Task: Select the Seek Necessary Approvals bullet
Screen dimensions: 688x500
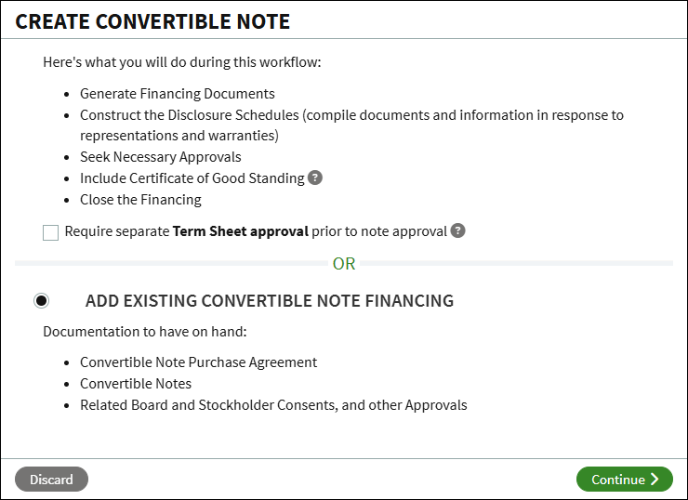Action: pos(161,156)
